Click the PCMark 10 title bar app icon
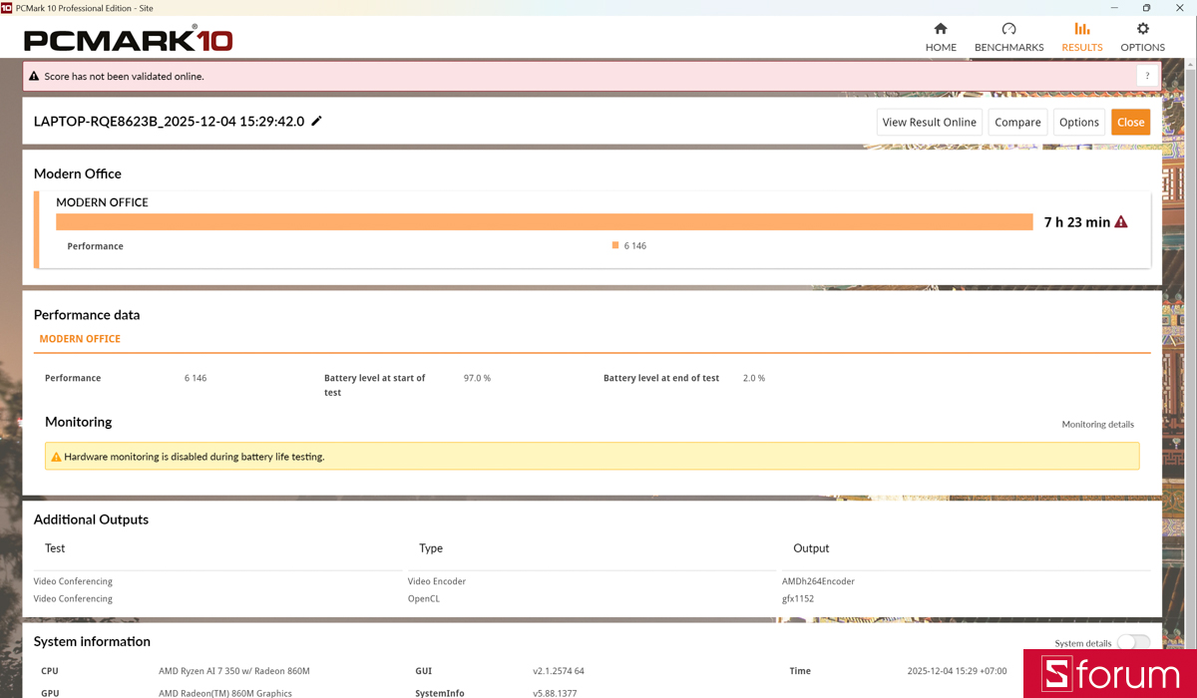The width and height of the screenshot is (1197, 698). pyautogui.click(x=7, y=7)
